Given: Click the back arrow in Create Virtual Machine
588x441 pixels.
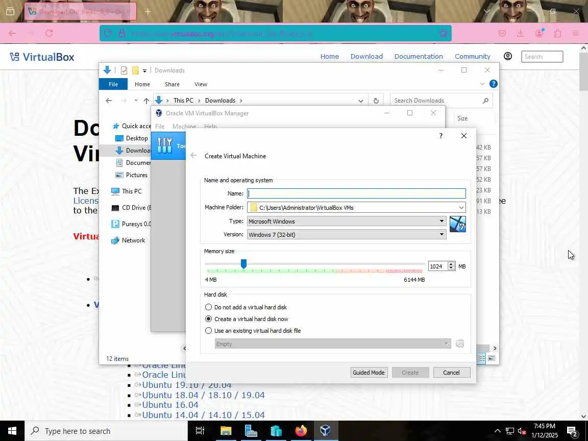Looking at the screenshot, I should [x=193, y=156].
